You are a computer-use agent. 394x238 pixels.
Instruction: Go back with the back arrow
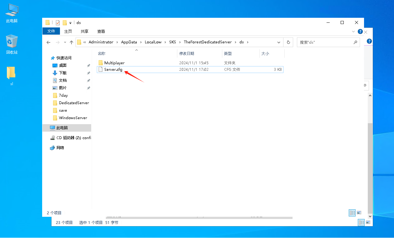pyautogui.click(x=48, y=42)
